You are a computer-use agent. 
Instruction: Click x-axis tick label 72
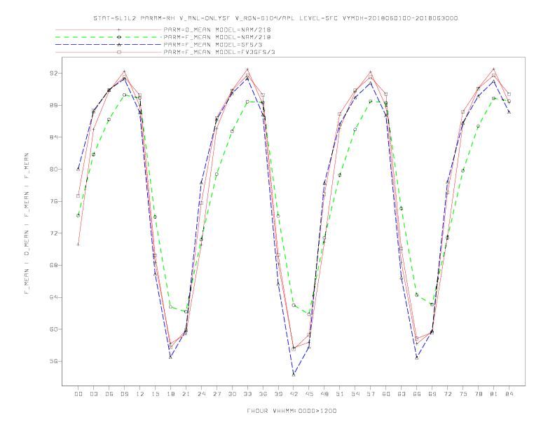point(447,394)
